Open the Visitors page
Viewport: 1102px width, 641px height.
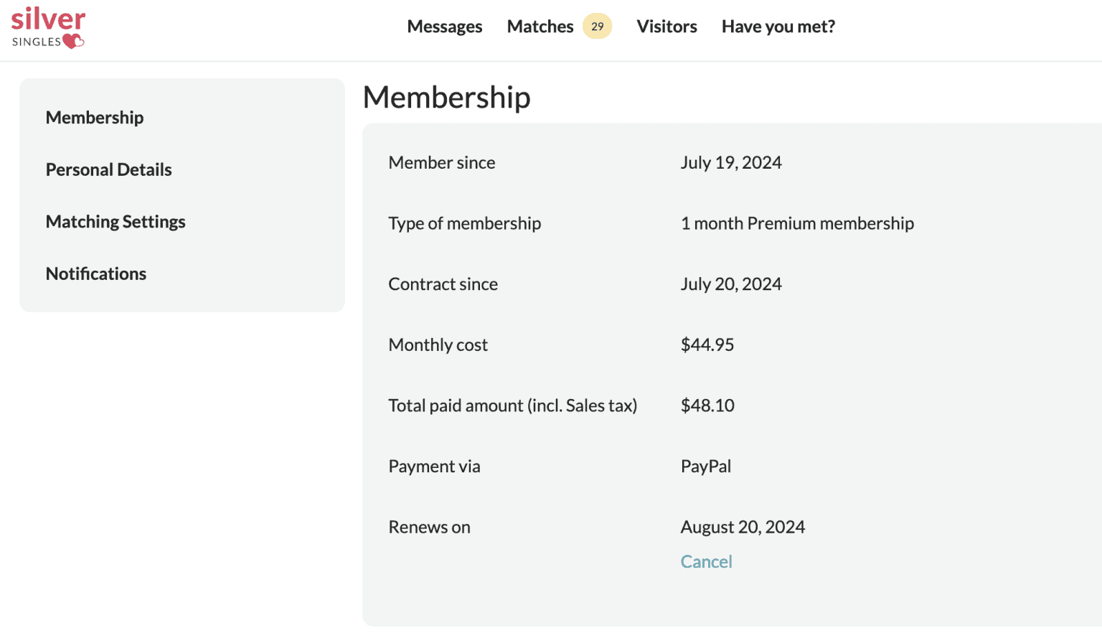[x=667, y=27]
